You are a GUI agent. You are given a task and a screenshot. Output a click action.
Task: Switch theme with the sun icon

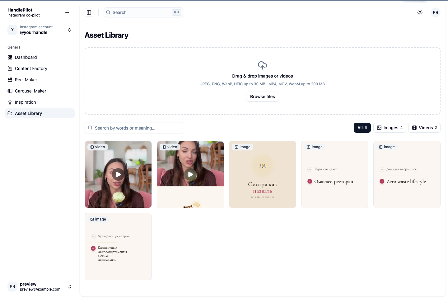pyautogui.click(x=420, y=12)
